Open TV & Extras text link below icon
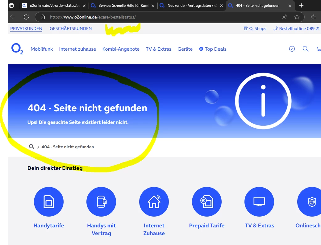 (259, 226)
